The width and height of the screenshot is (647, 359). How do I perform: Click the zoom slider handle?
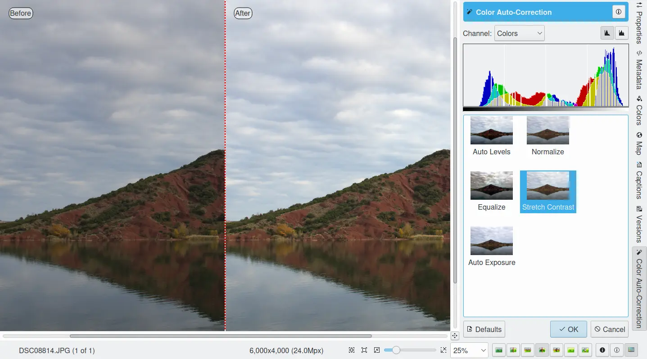coord(396,350)
